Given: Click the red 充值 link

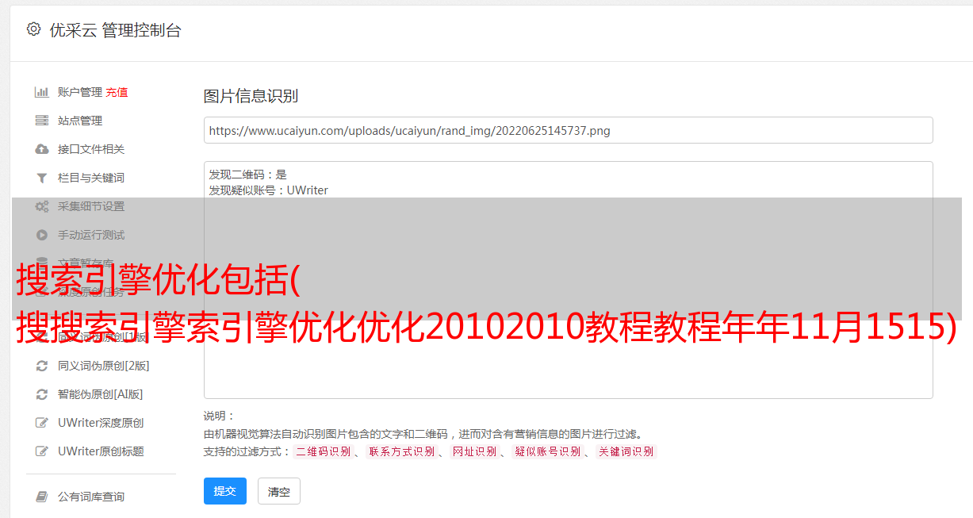Looking at the screenshot, I should (x=117, y=92).
